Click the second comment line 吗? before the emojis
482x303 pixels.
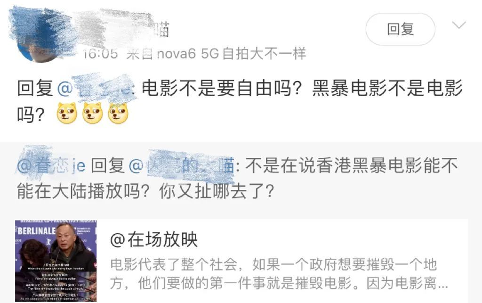pyautogui.click(x=31, y=114)
